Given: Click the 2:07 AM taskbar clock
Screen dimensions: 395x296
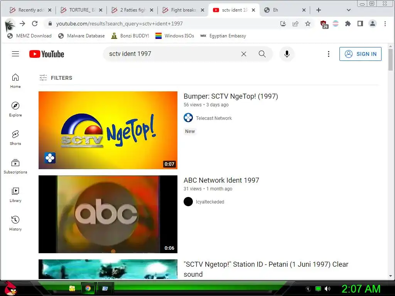Looking at the screenshot, I should coord(361,289).
